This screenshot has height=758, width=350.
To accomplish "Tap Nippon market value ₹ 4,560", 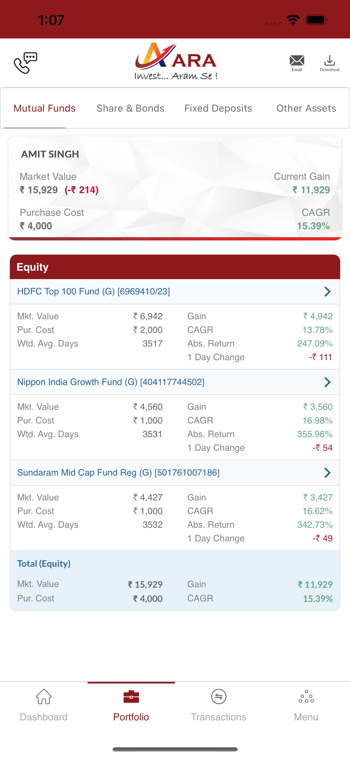I will (x=148, y=407).
